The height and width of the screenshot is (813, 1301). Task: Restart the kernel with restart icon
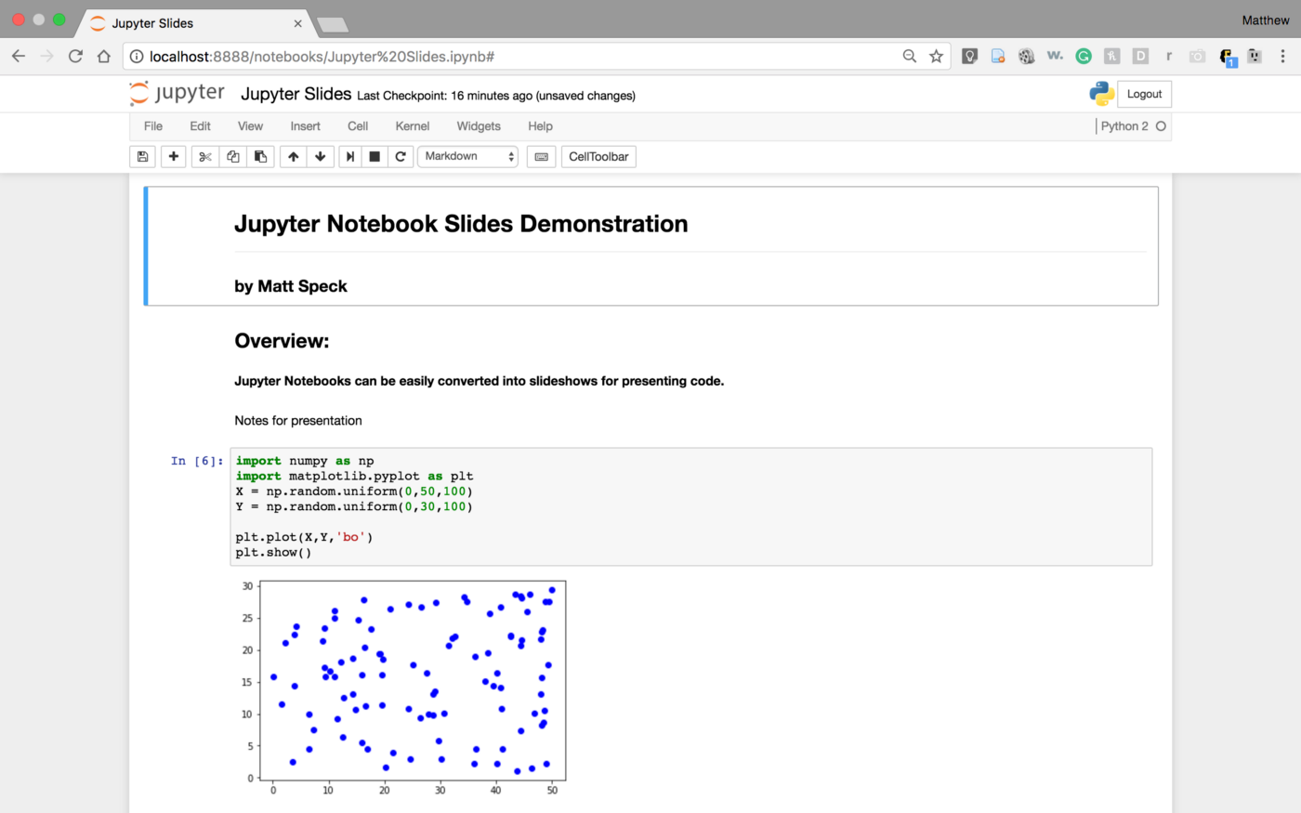(400, 156)
